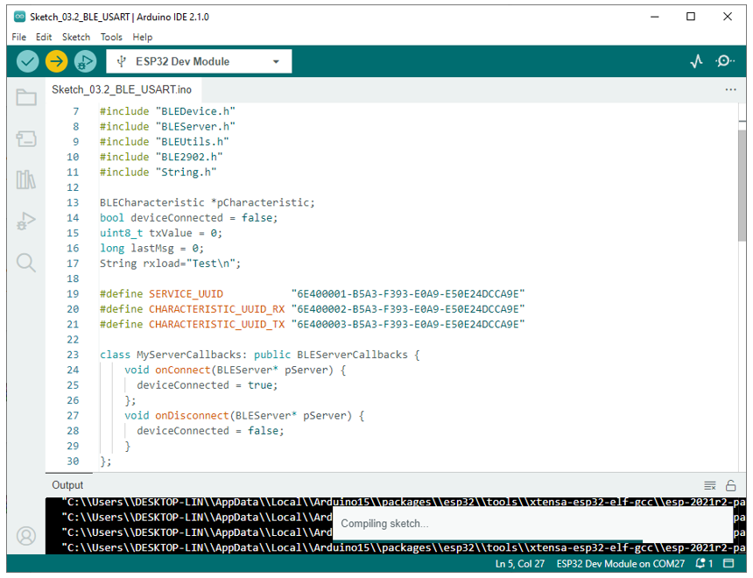Select the Sketch_03.2_BLE_USART.ino tab

(122, 90)
